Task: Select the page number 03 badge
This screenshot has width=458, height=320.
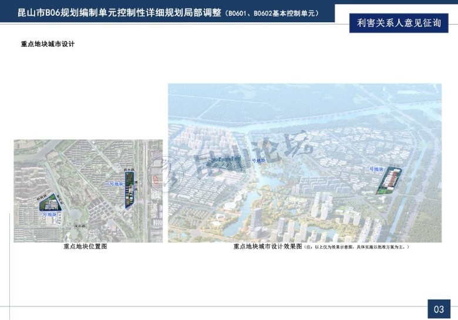Action: [x=439, y=309]
